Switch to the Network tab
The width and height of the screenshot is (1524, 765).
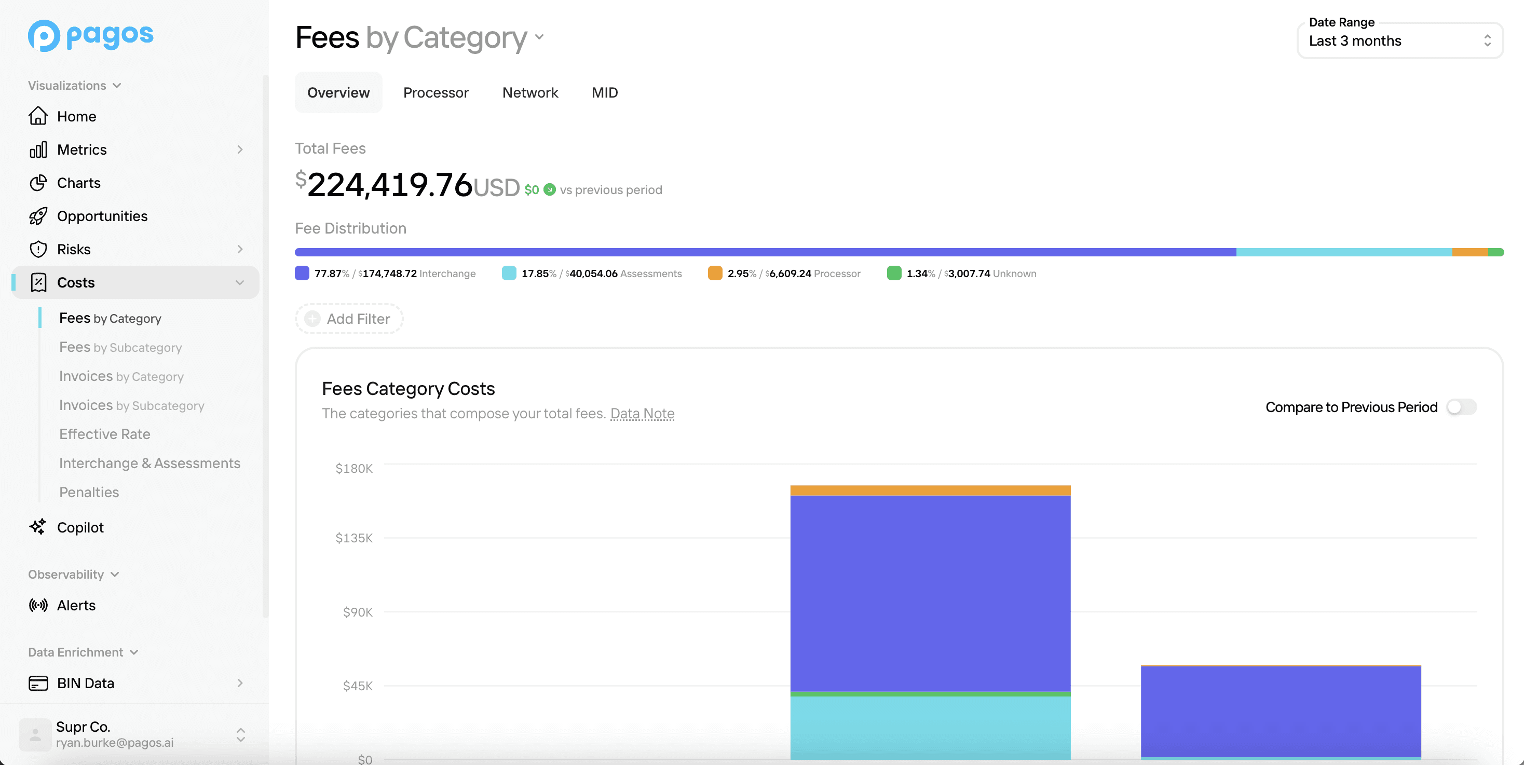529,93
